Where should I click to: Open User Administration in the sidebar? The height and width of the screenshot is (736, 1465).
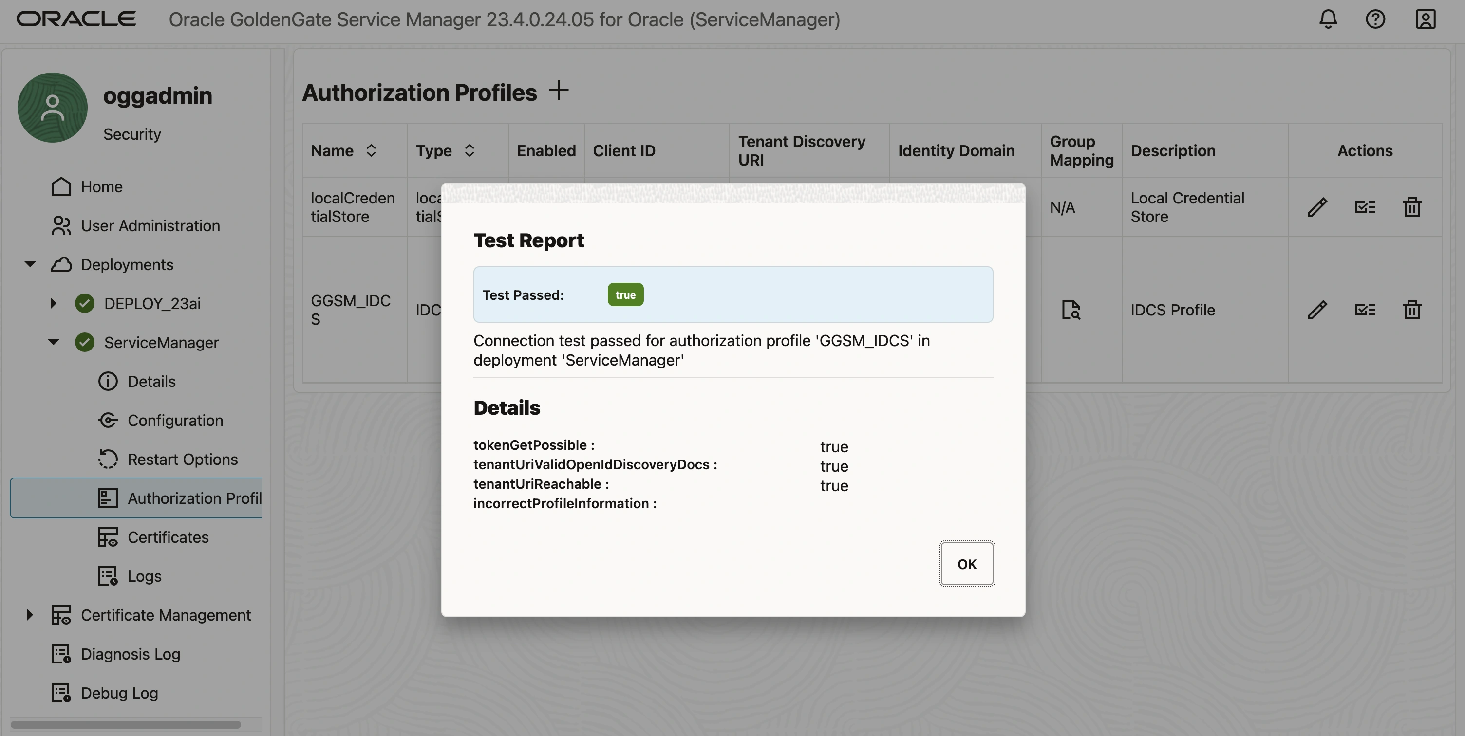point(150,226)
